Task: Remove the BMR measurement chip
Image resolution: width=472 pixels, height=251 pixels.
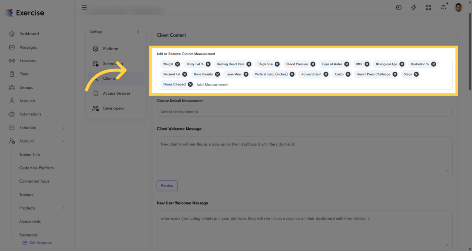Action: pos(367,64)
